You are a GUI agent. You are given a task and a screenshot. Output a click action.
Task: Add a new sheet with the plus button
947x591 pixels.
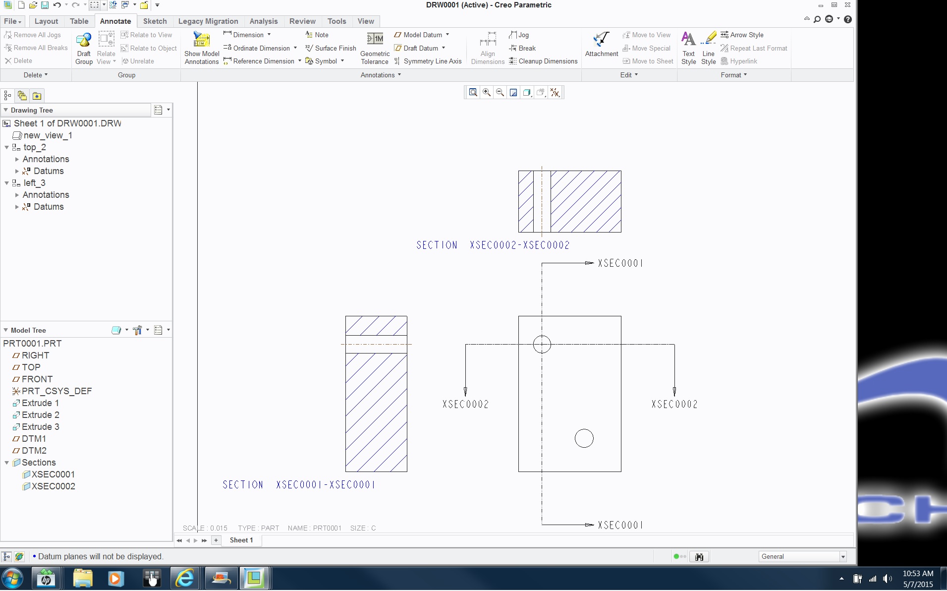(216, 540)
